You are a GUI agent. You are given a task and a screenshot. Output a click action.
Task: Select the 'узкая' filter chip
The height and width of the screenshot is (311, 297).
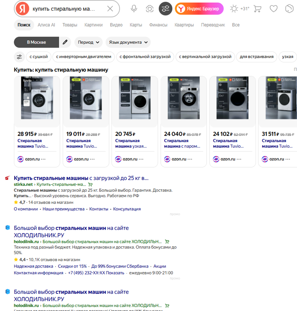pos(288,57)
